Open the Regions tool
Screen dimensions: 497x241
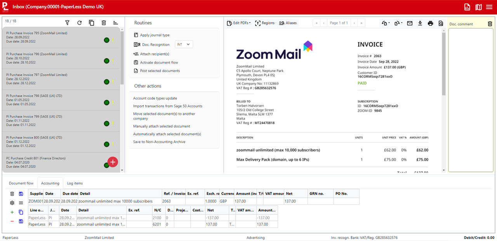tap(265, 23)
